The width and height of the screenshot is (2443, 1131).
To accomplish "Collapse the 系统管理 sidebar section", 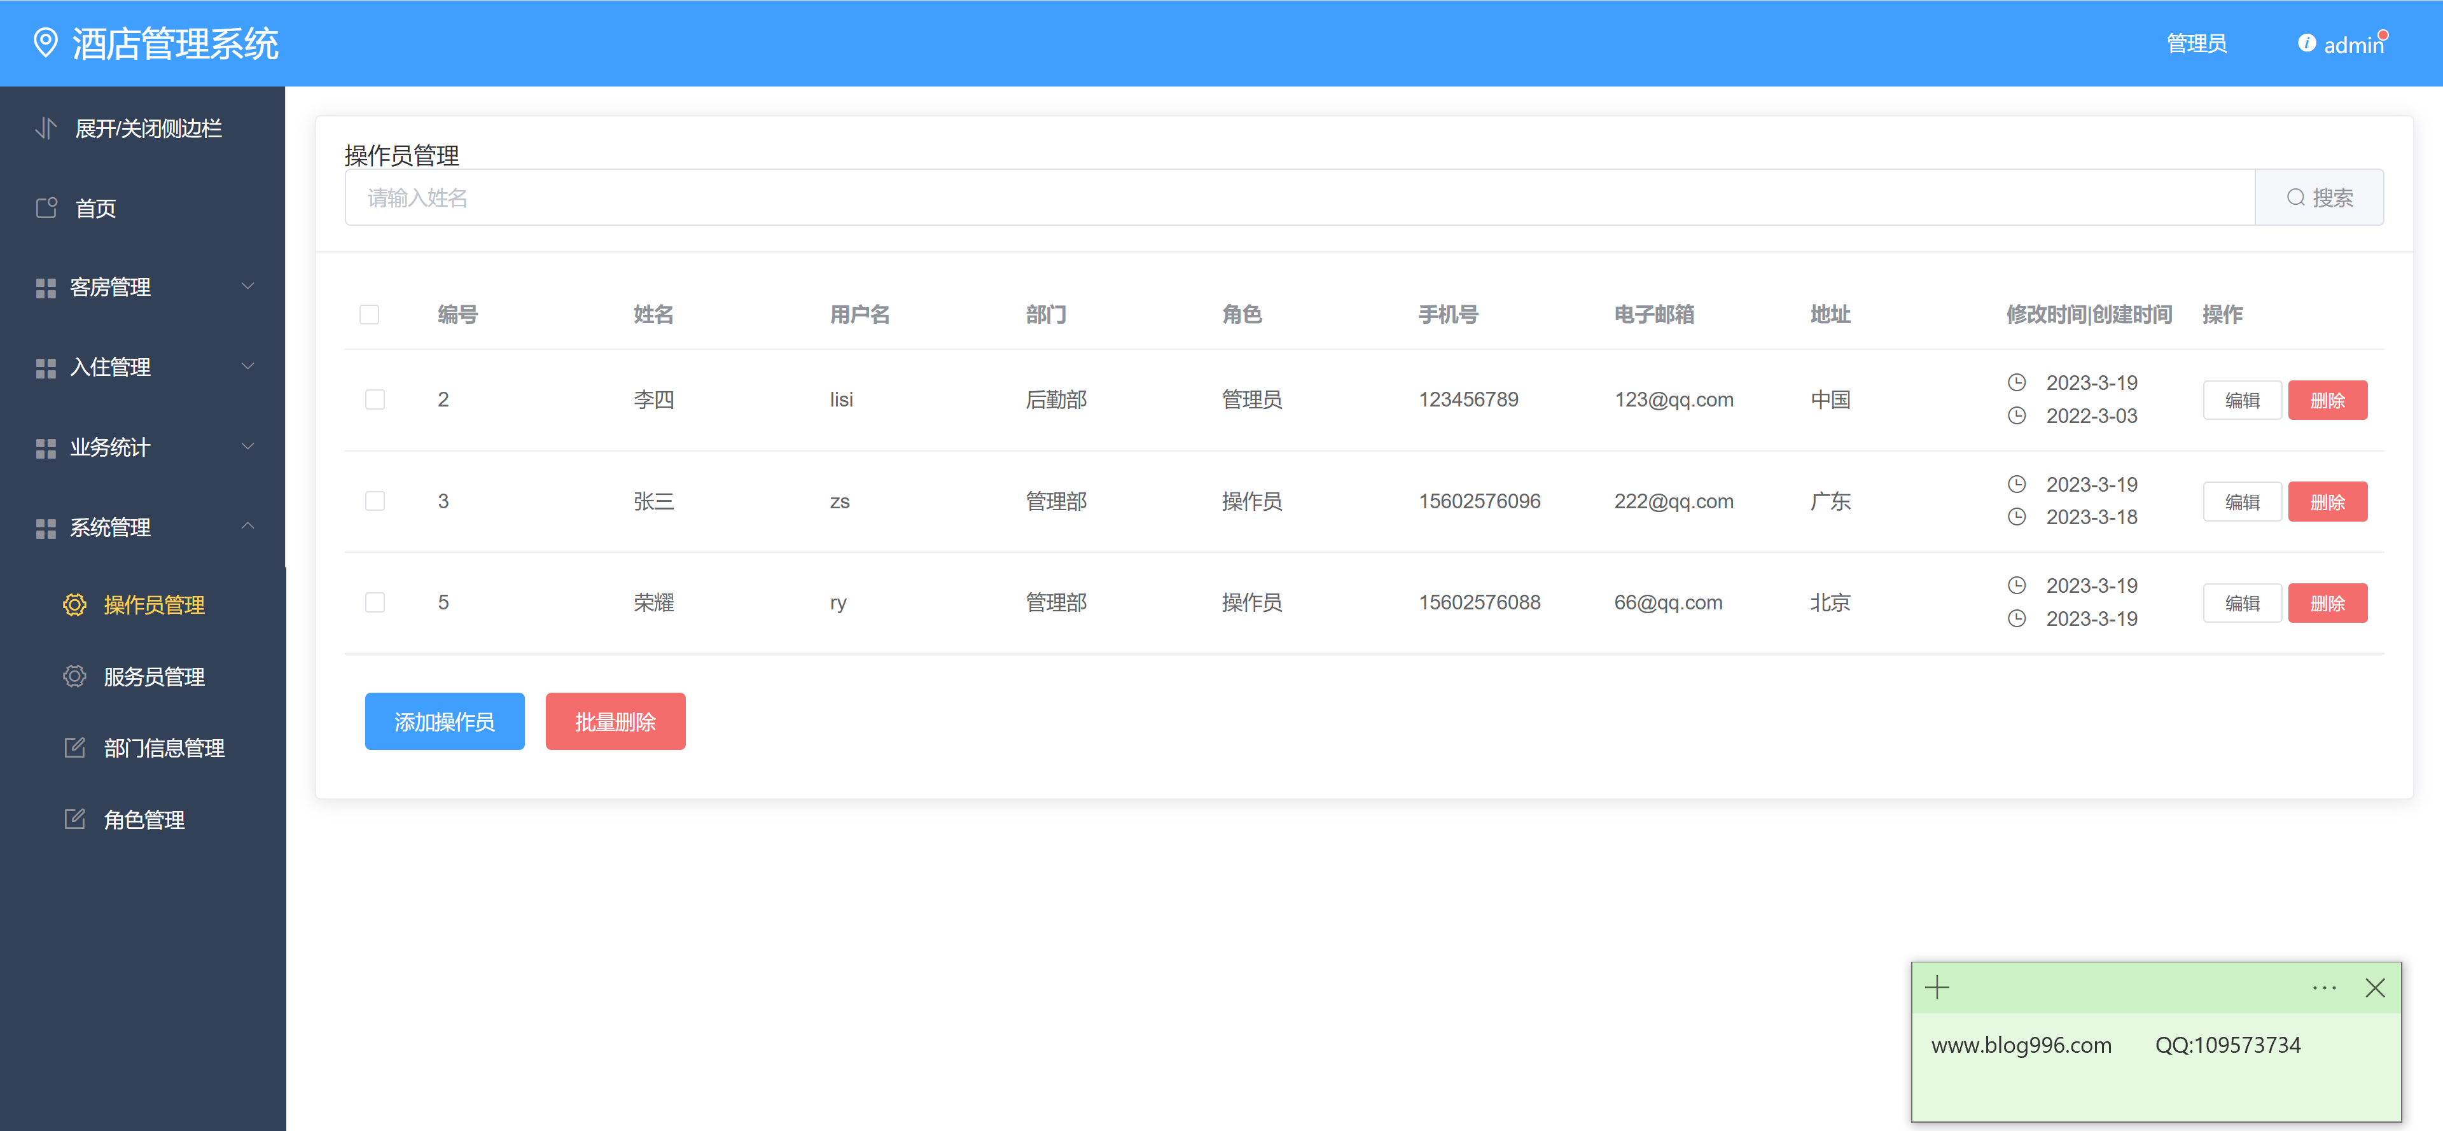I will (143, 527).
